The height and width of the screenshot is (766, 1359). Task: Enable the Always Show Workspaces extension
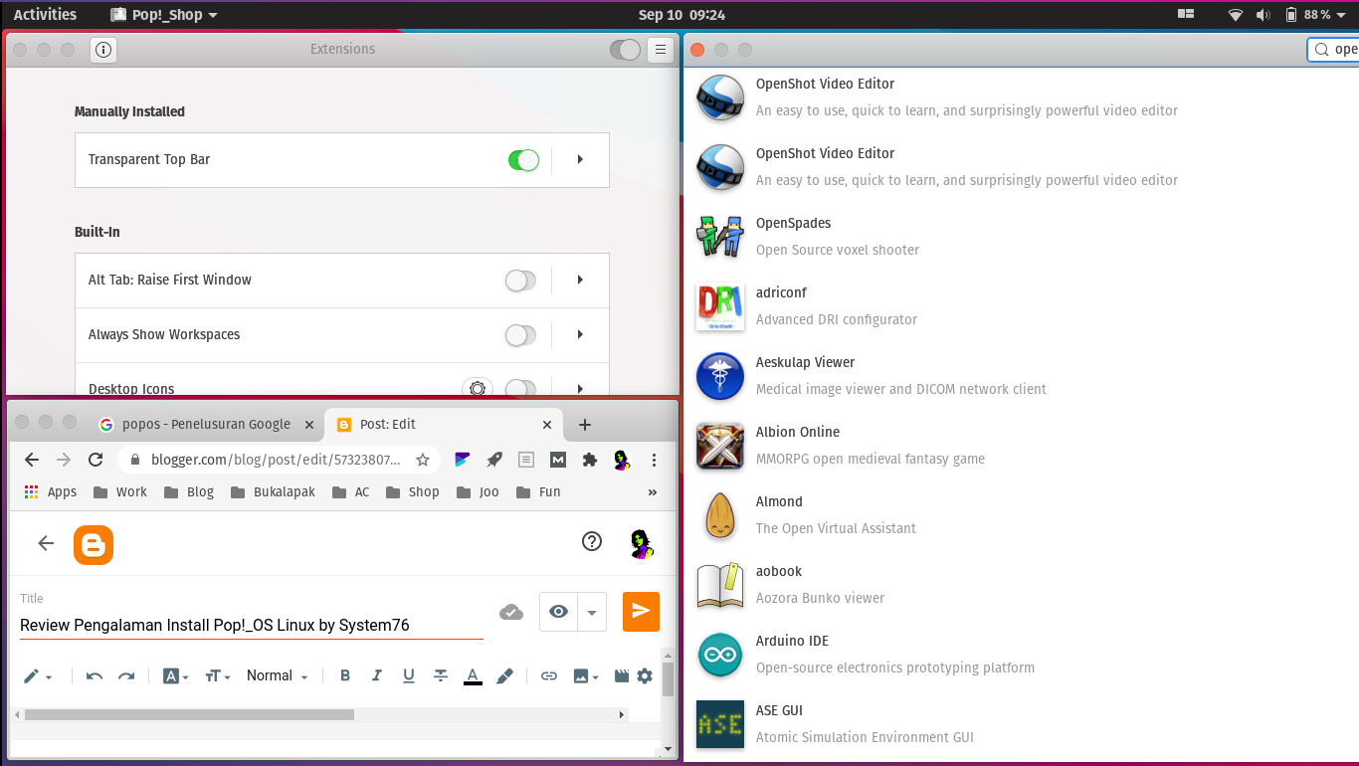coord(519,335)
